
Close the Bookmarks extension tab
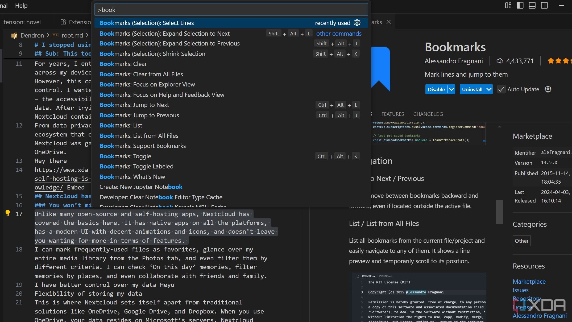389,22
